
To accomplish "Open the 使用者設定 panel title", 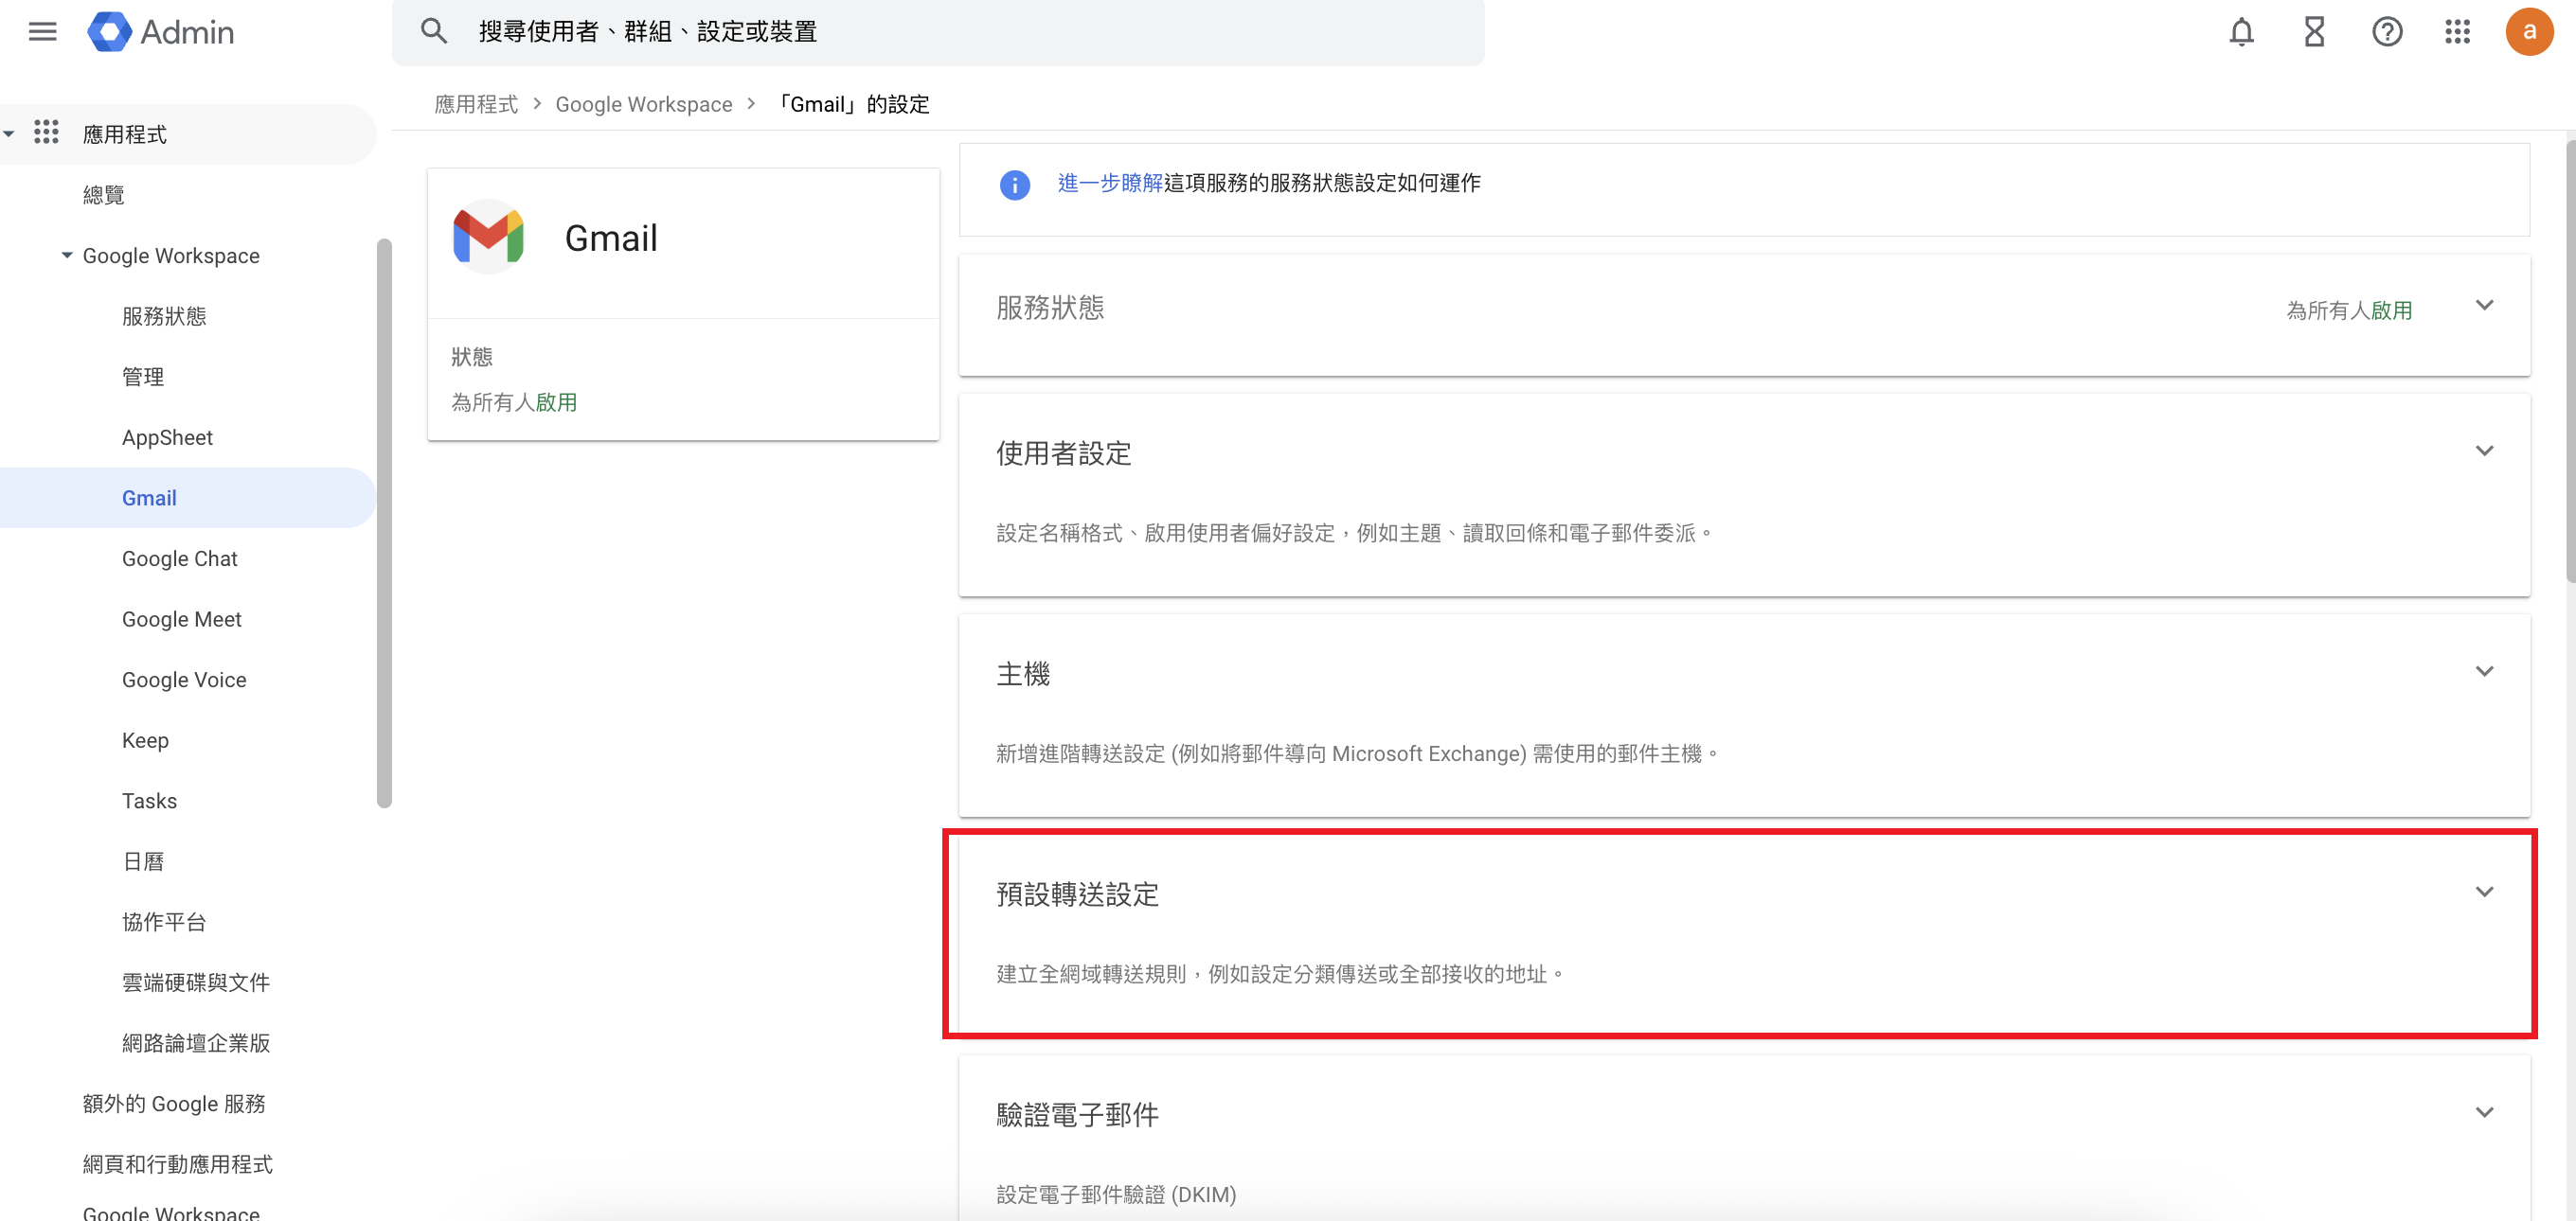I will (1064, 453).
